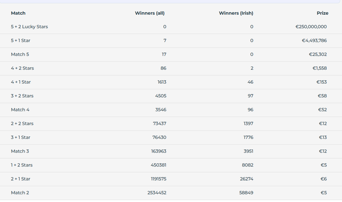Click the Winners (all) column header

coord(150,13)
